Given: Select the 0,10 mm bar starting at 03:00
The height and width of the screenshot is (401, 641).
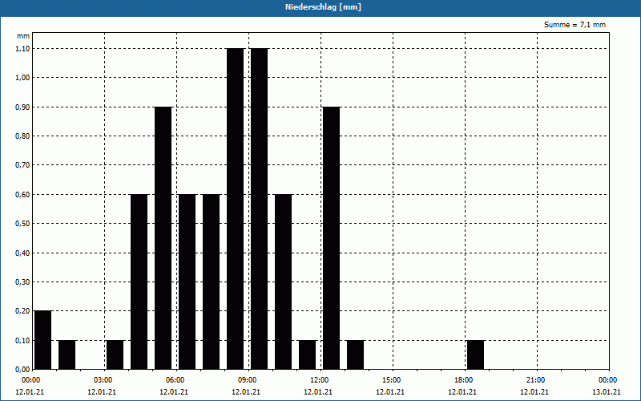Looking at the screenshot, I should pyautogui.click(x=115, y=354).
